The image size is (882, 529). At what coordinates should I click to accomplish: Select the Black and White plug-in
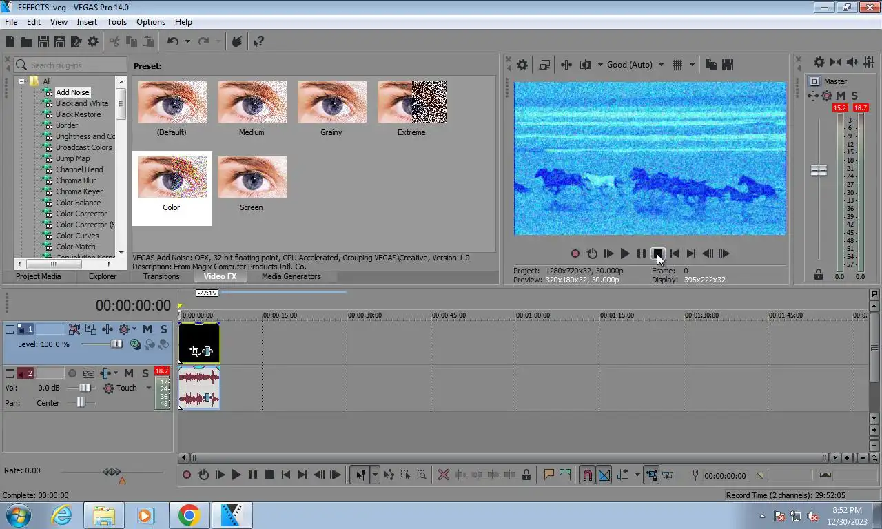pyautogui.click(x=82, y=103)
